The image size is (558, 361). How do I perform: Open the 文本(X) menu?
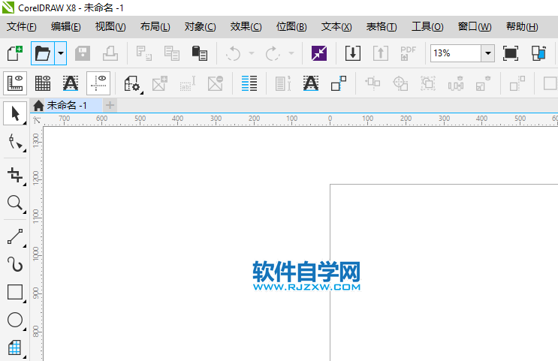click(x=336, y=27)
